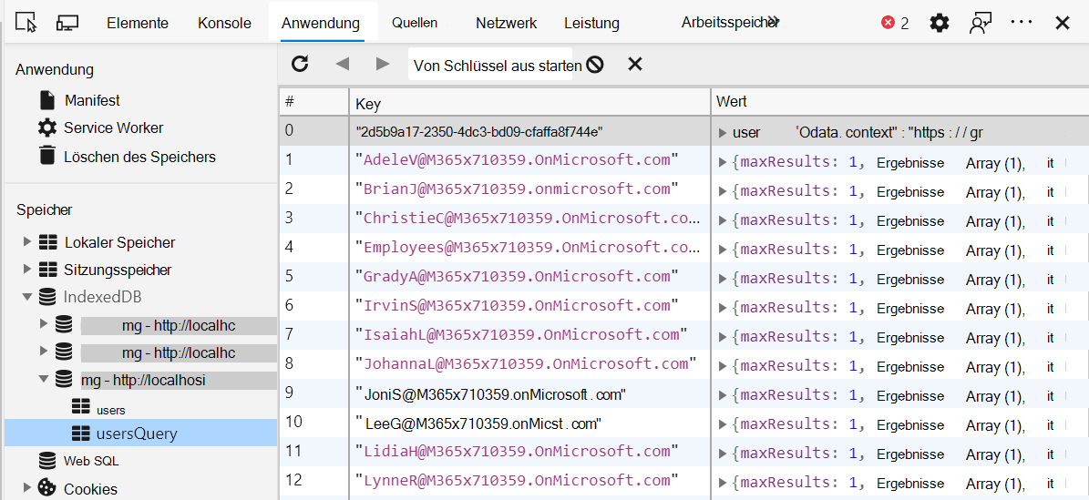Click the Cookies icon
The image size is (1089, 500).
[x=47, y=487]
